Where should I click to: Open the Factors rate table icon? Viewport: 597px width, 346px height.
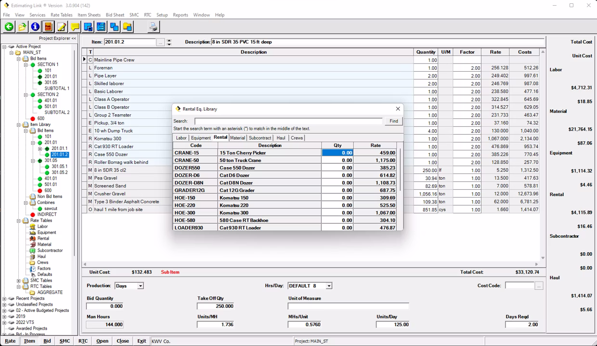point(33,269)
